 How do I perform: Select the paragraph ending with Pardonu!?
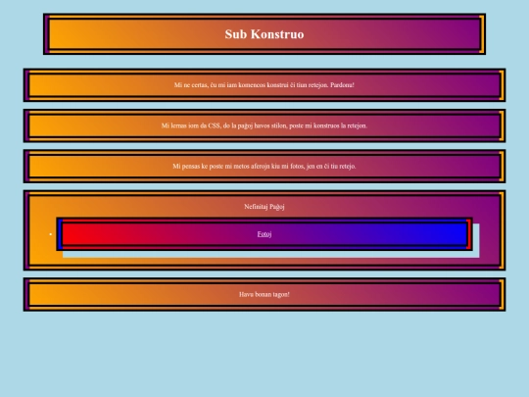(x=264, y=85)
